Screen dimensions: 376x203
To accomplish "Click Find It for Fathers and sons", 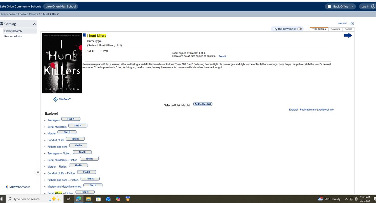I will [79, 145].
